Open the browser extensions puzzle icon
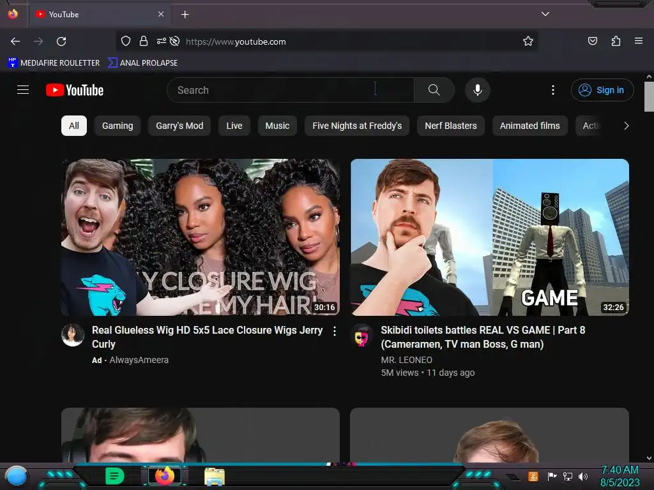654x490 pixels. [616, 41]
